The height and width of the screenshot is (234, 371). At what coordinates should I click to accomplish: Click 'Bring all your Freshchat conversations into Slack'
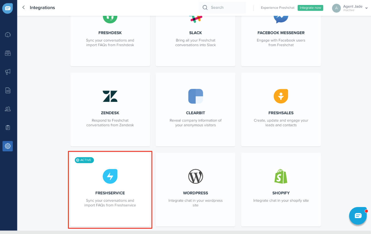click(x=196, y=43)
